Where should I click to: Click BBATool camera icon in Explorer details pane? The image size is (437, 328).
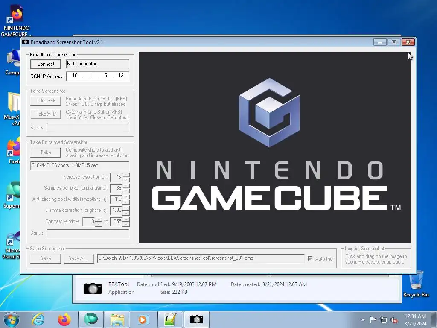93,288
